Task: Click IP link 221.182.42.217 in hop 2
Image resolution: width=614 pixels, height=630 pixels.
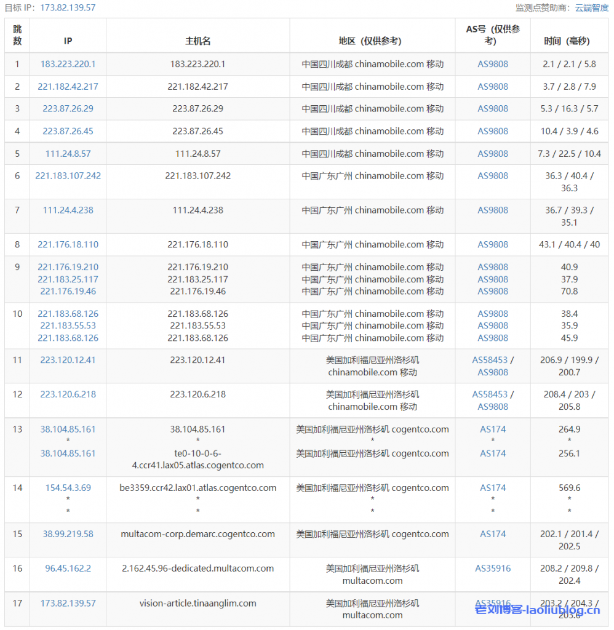Action: pyautogui.click(x=68, y=86)
